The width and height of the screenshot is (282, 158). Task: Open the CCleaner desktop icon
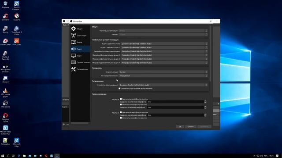point(5,17)
